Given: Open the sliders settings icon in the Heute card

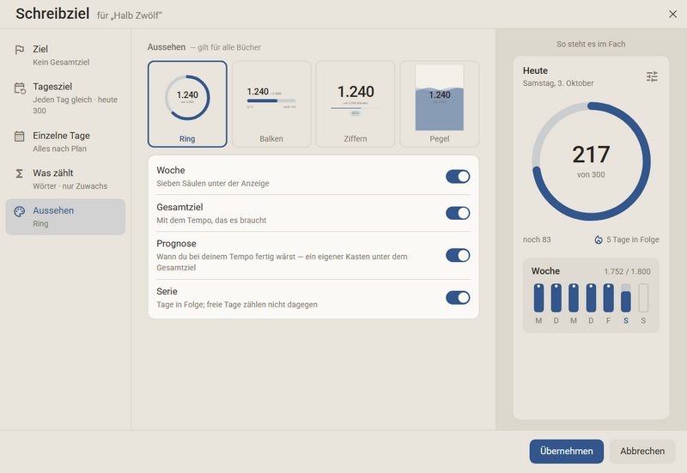Looking at the screenshot, I should pos(652,76).
